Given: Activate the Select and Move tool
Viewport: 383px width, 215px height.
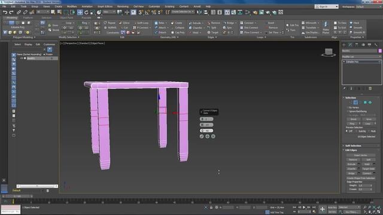Looking at the screenshot, I should (x=80, y=12).
